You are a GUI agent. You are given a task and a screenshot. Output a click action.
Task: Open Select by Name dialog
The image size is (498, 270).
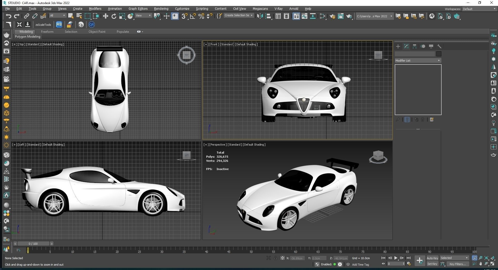(x=79, y=16)
